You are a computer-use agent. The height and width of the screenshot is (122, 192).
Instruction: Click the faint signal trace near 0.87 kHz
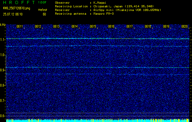pos(98,74)
